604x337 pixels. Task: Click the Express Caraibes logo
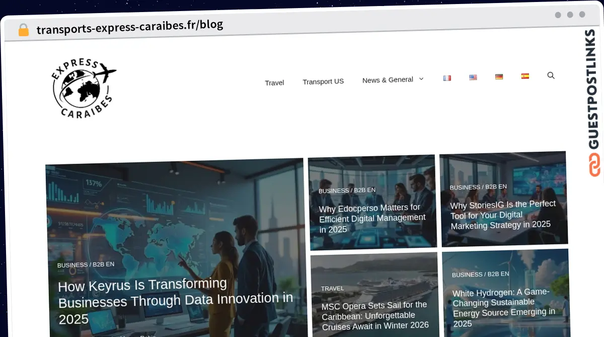coord(84,88)
